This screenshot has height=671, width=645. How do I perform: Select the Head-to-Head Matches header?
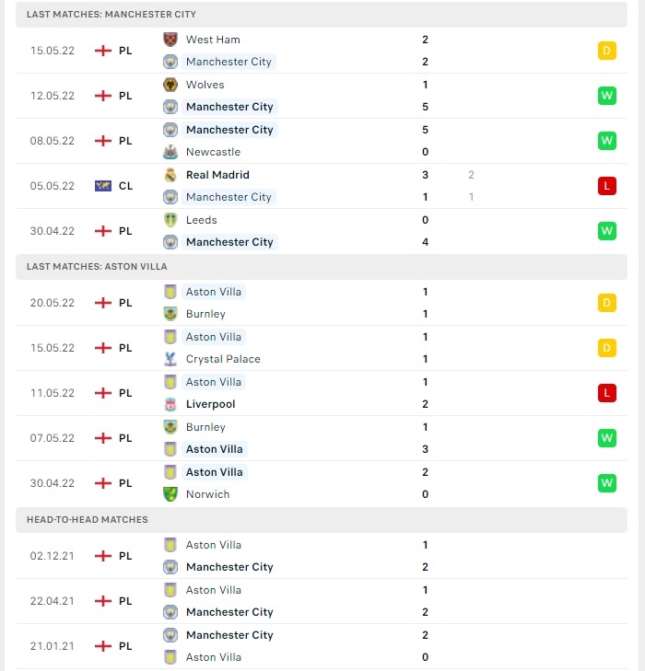coord(322,519)
